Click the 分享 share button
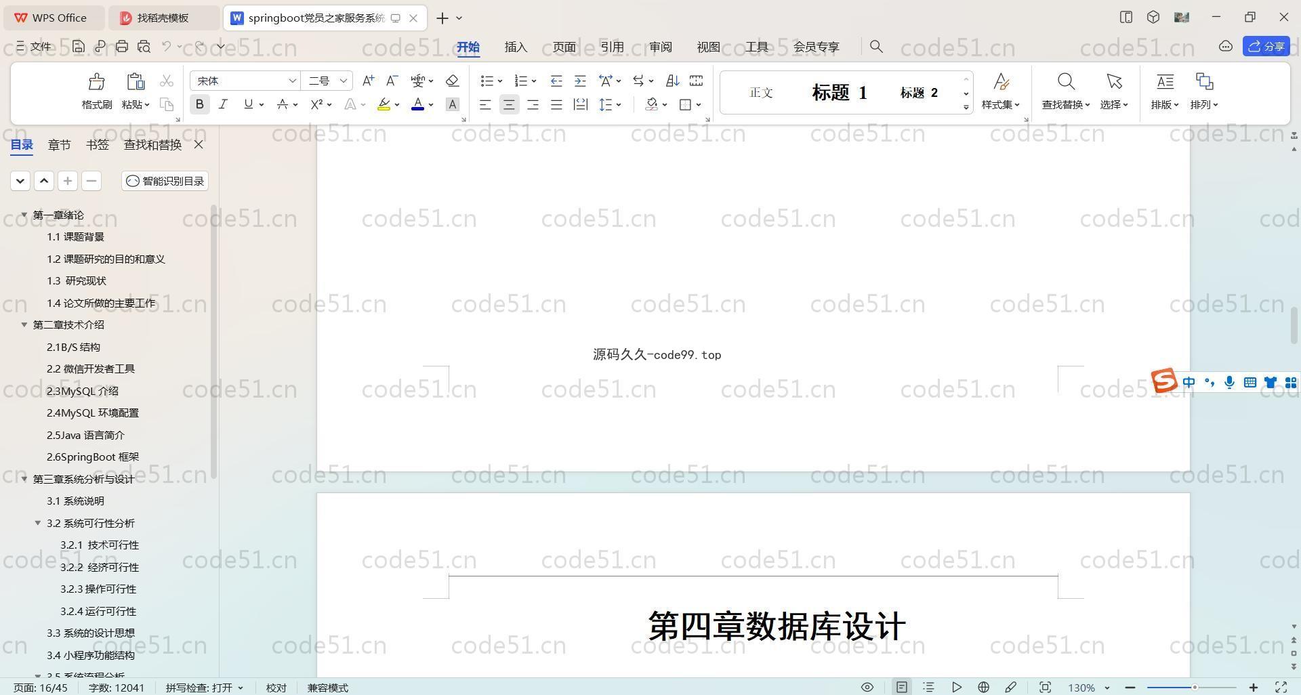Viewport: 1301px width, 695px height. point(1266,46)
